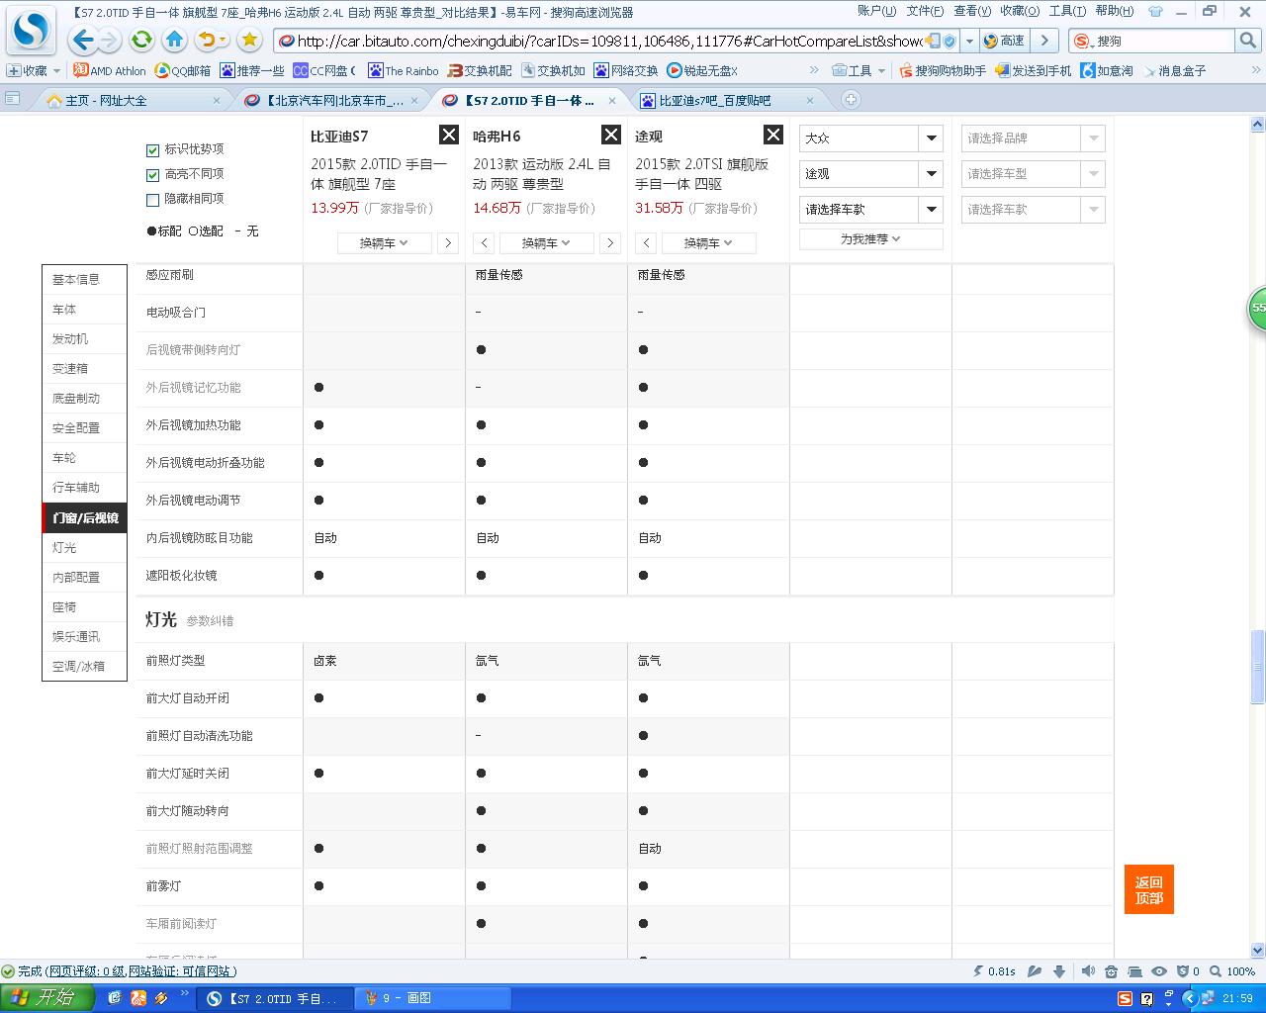
Task: Open 换辆车 dropdown under 哈弗H6
Action: click(x=547, y=243)
